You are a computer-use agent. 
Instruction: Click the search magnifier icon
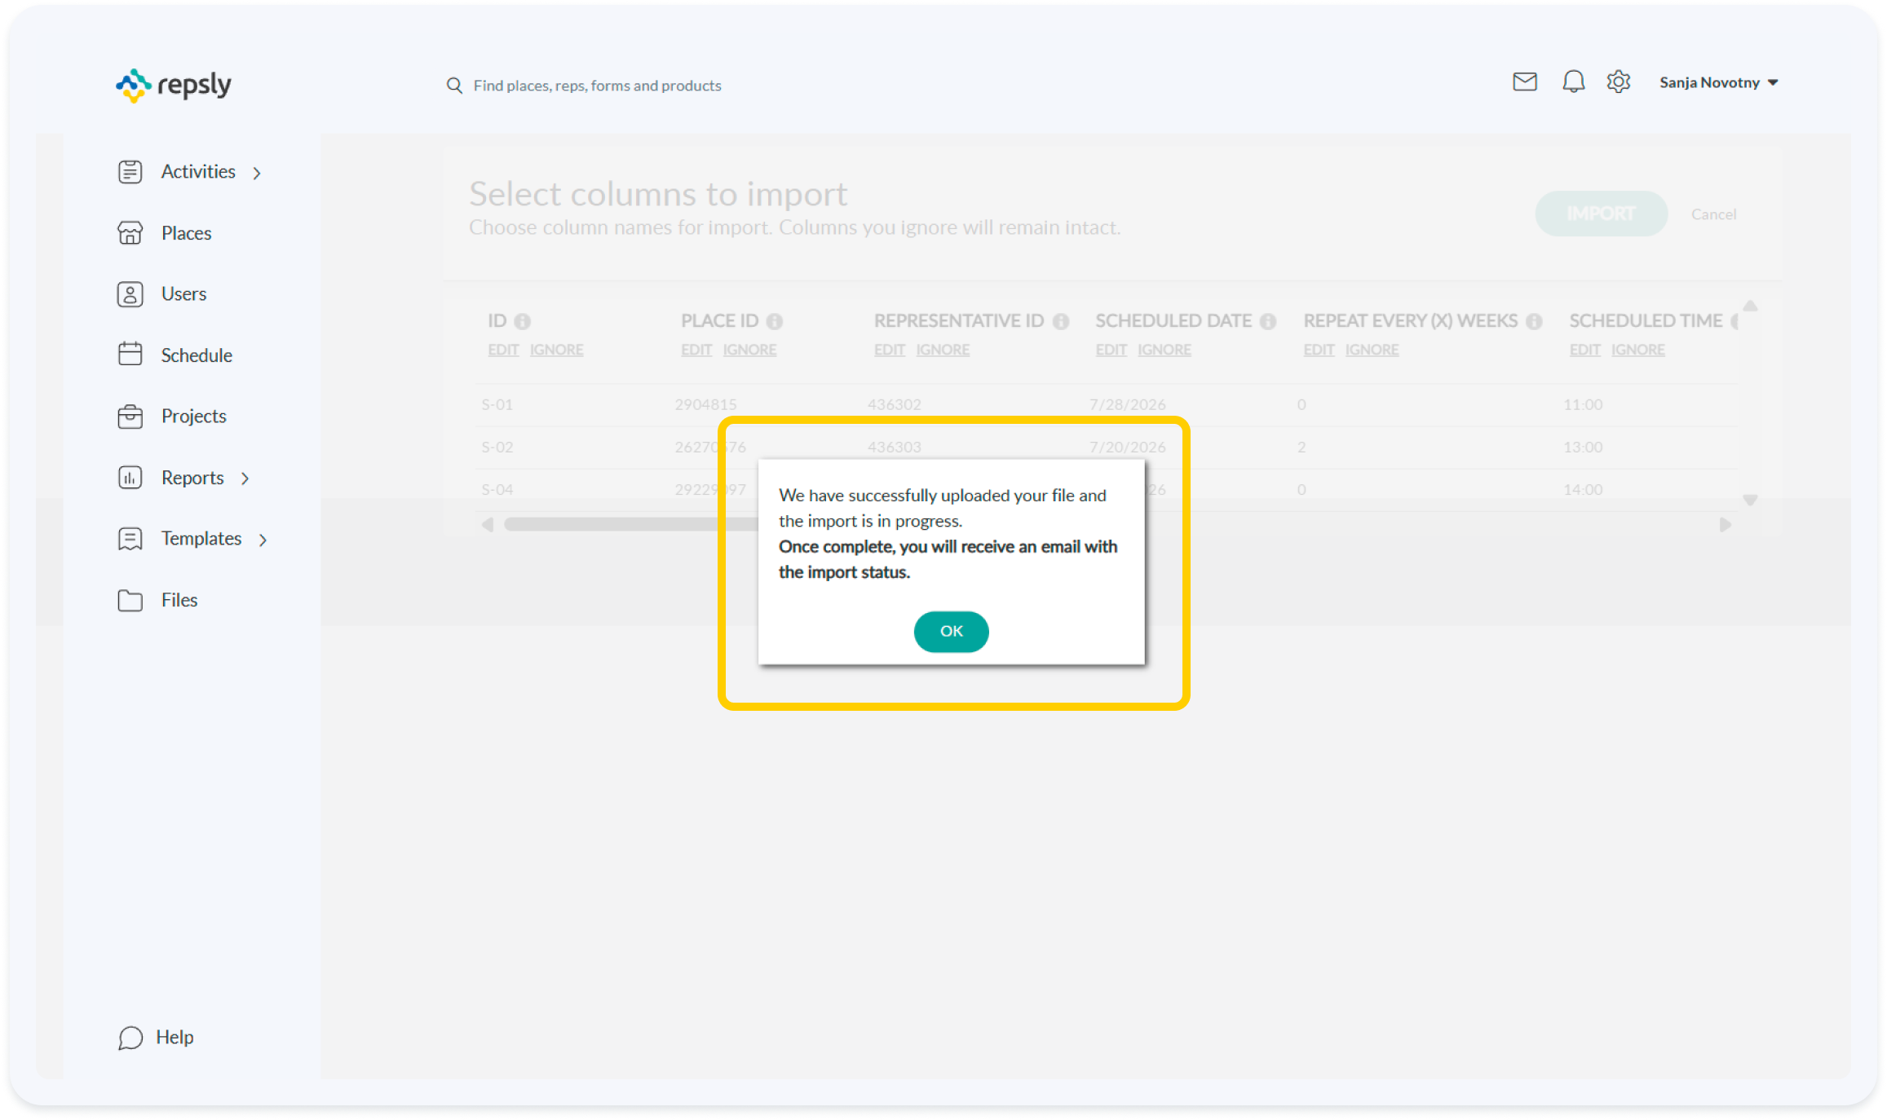click(454, 86)
